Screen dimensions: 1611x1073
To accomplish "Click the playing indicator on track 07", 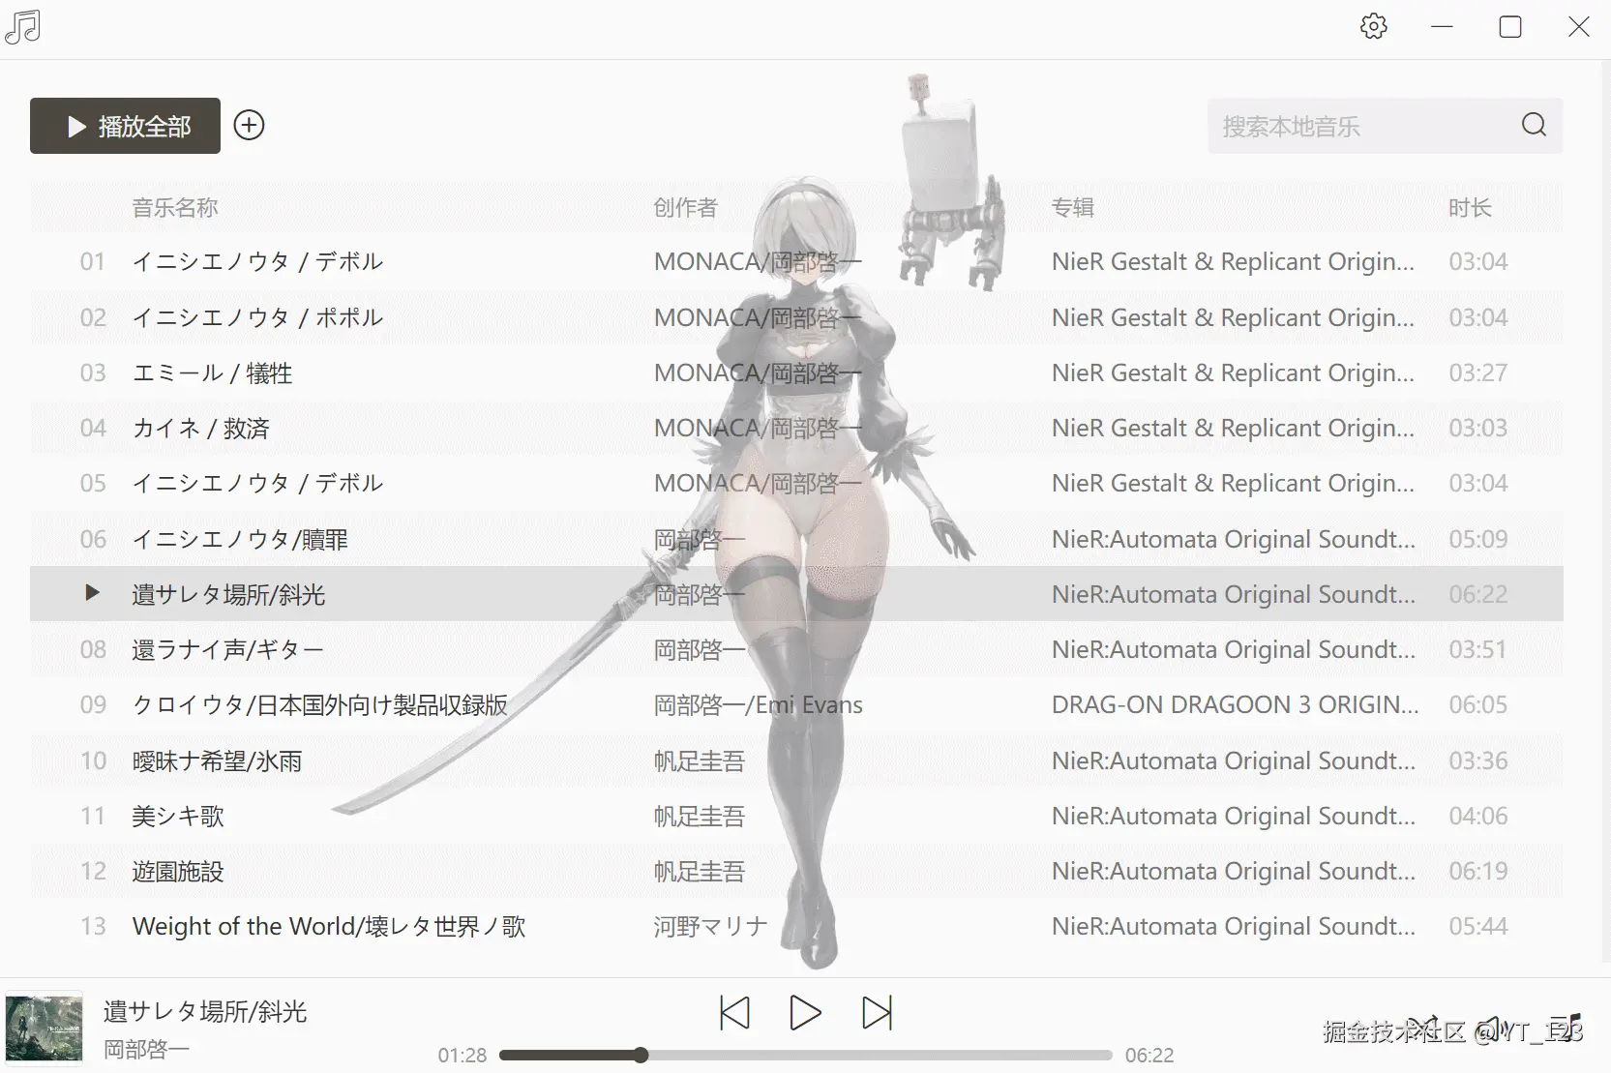I will [x=92, y=594].
